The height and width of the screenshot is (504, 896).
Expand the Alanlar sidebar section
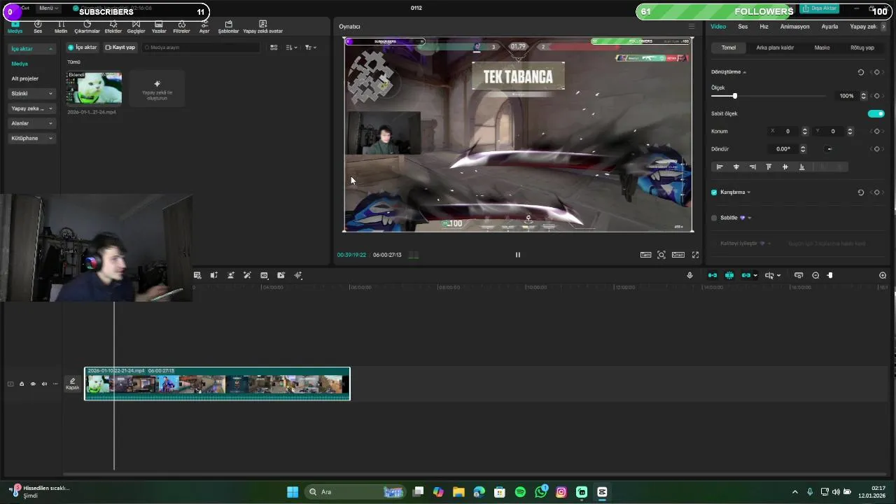tap(31, 123)
